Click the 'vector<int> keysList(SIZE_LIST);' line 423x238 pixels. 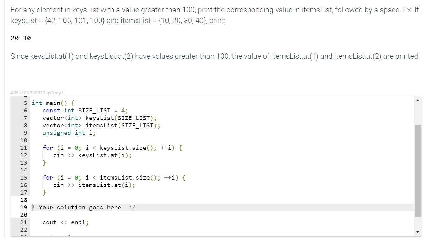coord(100,118)
